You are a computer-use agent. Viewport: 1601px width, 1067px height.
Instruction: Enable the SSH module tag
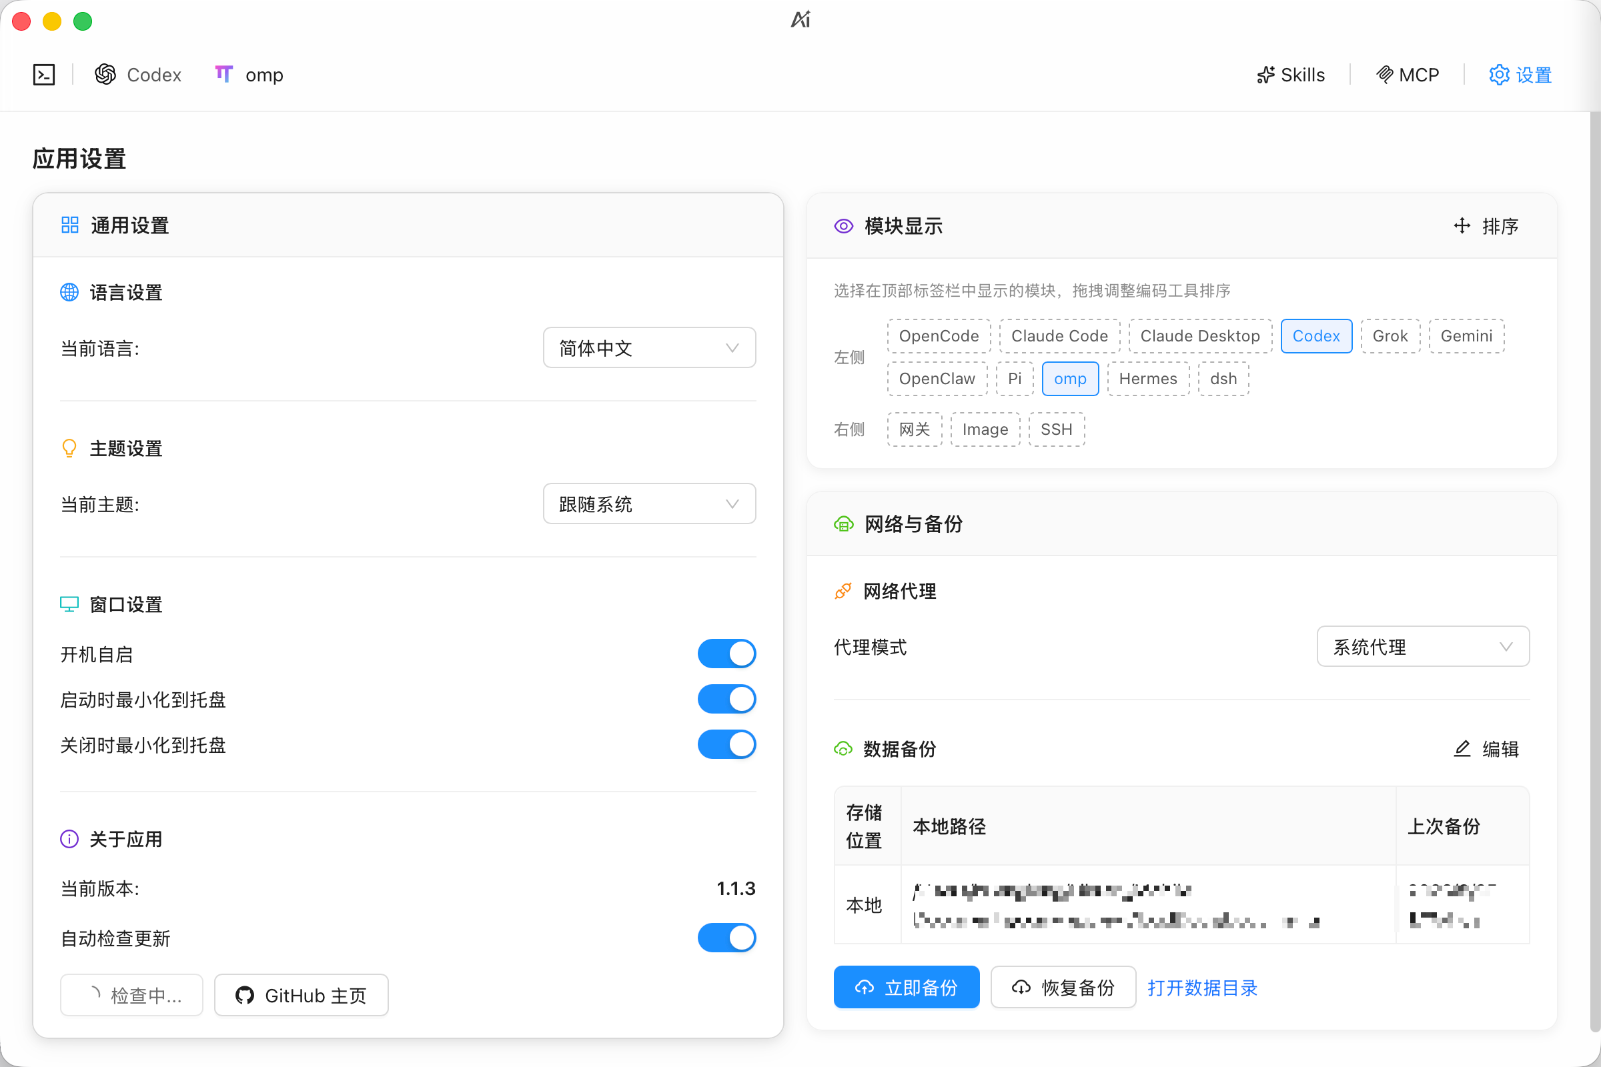pyautogui.click(x=1057, y=429)
